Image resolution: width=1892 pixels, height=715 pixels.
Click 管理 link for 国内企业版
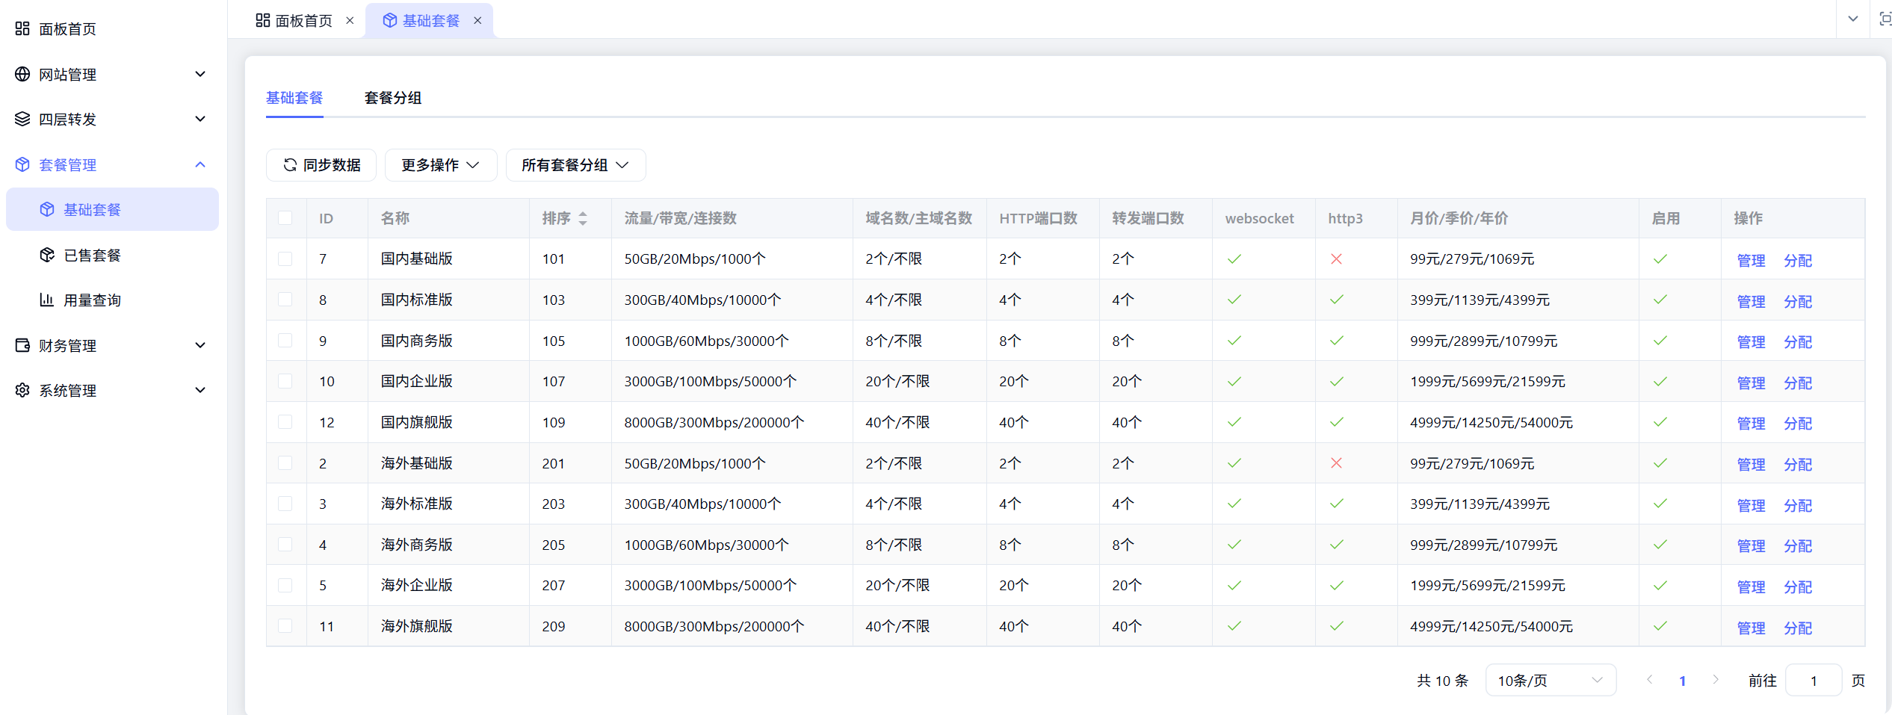pyautogui.click(x=1751, y=383)
